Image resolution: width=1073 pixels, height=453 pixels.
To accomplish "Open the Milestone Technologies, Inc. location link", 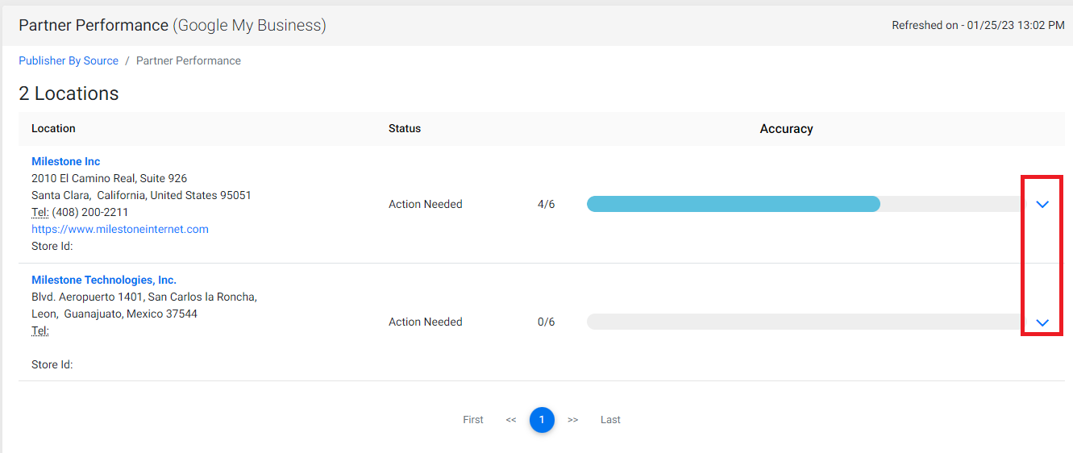I will click(x=104, y=280).
